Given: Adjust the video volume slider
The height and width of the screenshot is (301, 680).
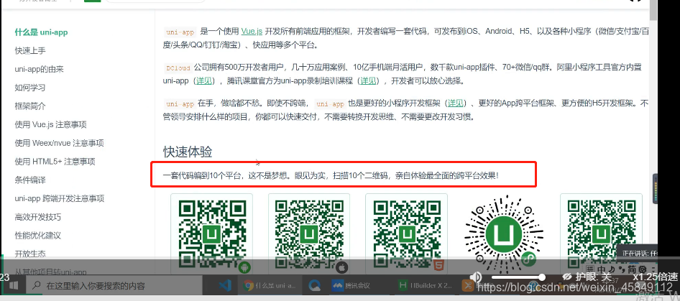Looking at the screenshot, I should pyautogui.click(x=518, y=277).
